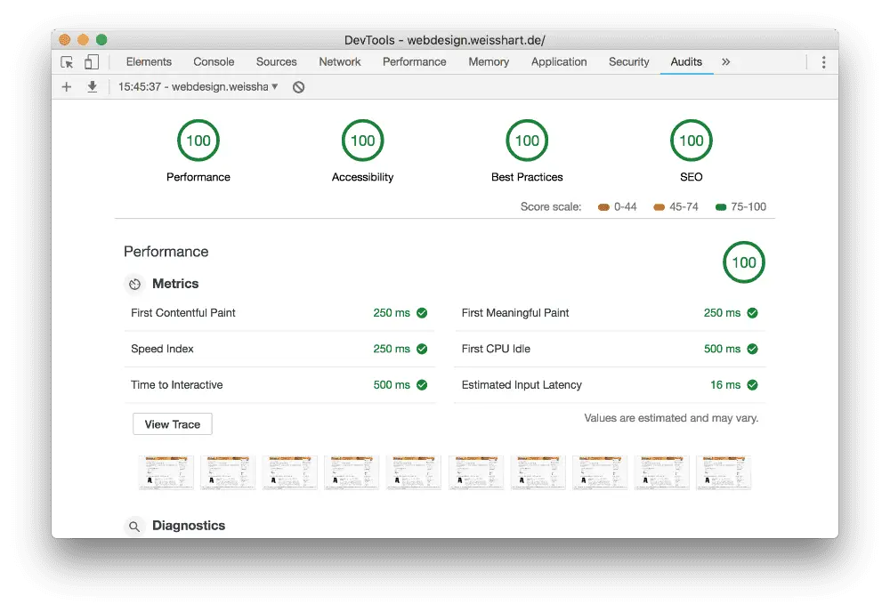Jump to Best Practices score gauge
The width and height of the screenshot is (890, 612).
[x=527, y=141]
